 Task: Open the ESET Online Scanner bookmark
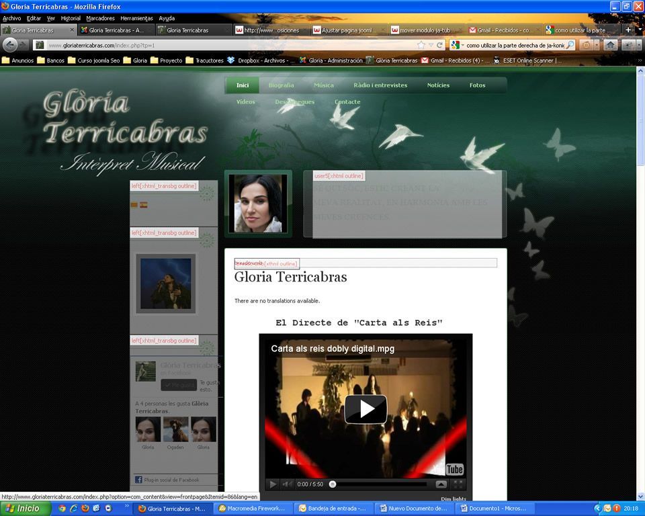click(527, 60)
